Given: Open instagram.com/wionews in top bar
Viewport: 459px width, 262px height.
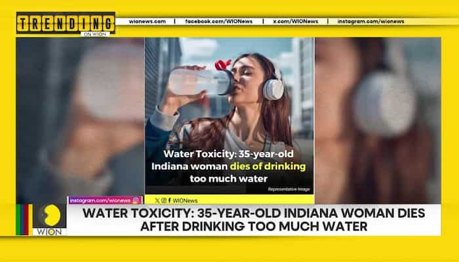Looking at the screenshot, I should click(x=370, y=22).
